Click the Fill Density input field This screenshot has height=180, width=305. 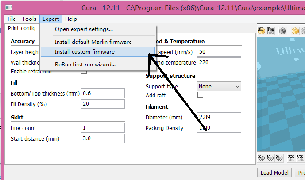coord(102,104)
